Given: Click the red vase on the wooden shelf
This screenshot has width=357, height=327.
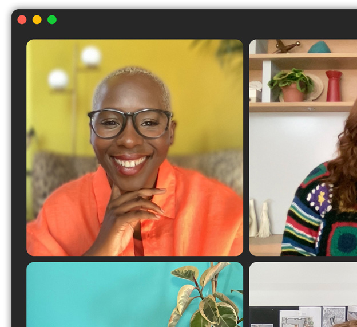Looking at the screenshot, I should click(x=334, y=86).
